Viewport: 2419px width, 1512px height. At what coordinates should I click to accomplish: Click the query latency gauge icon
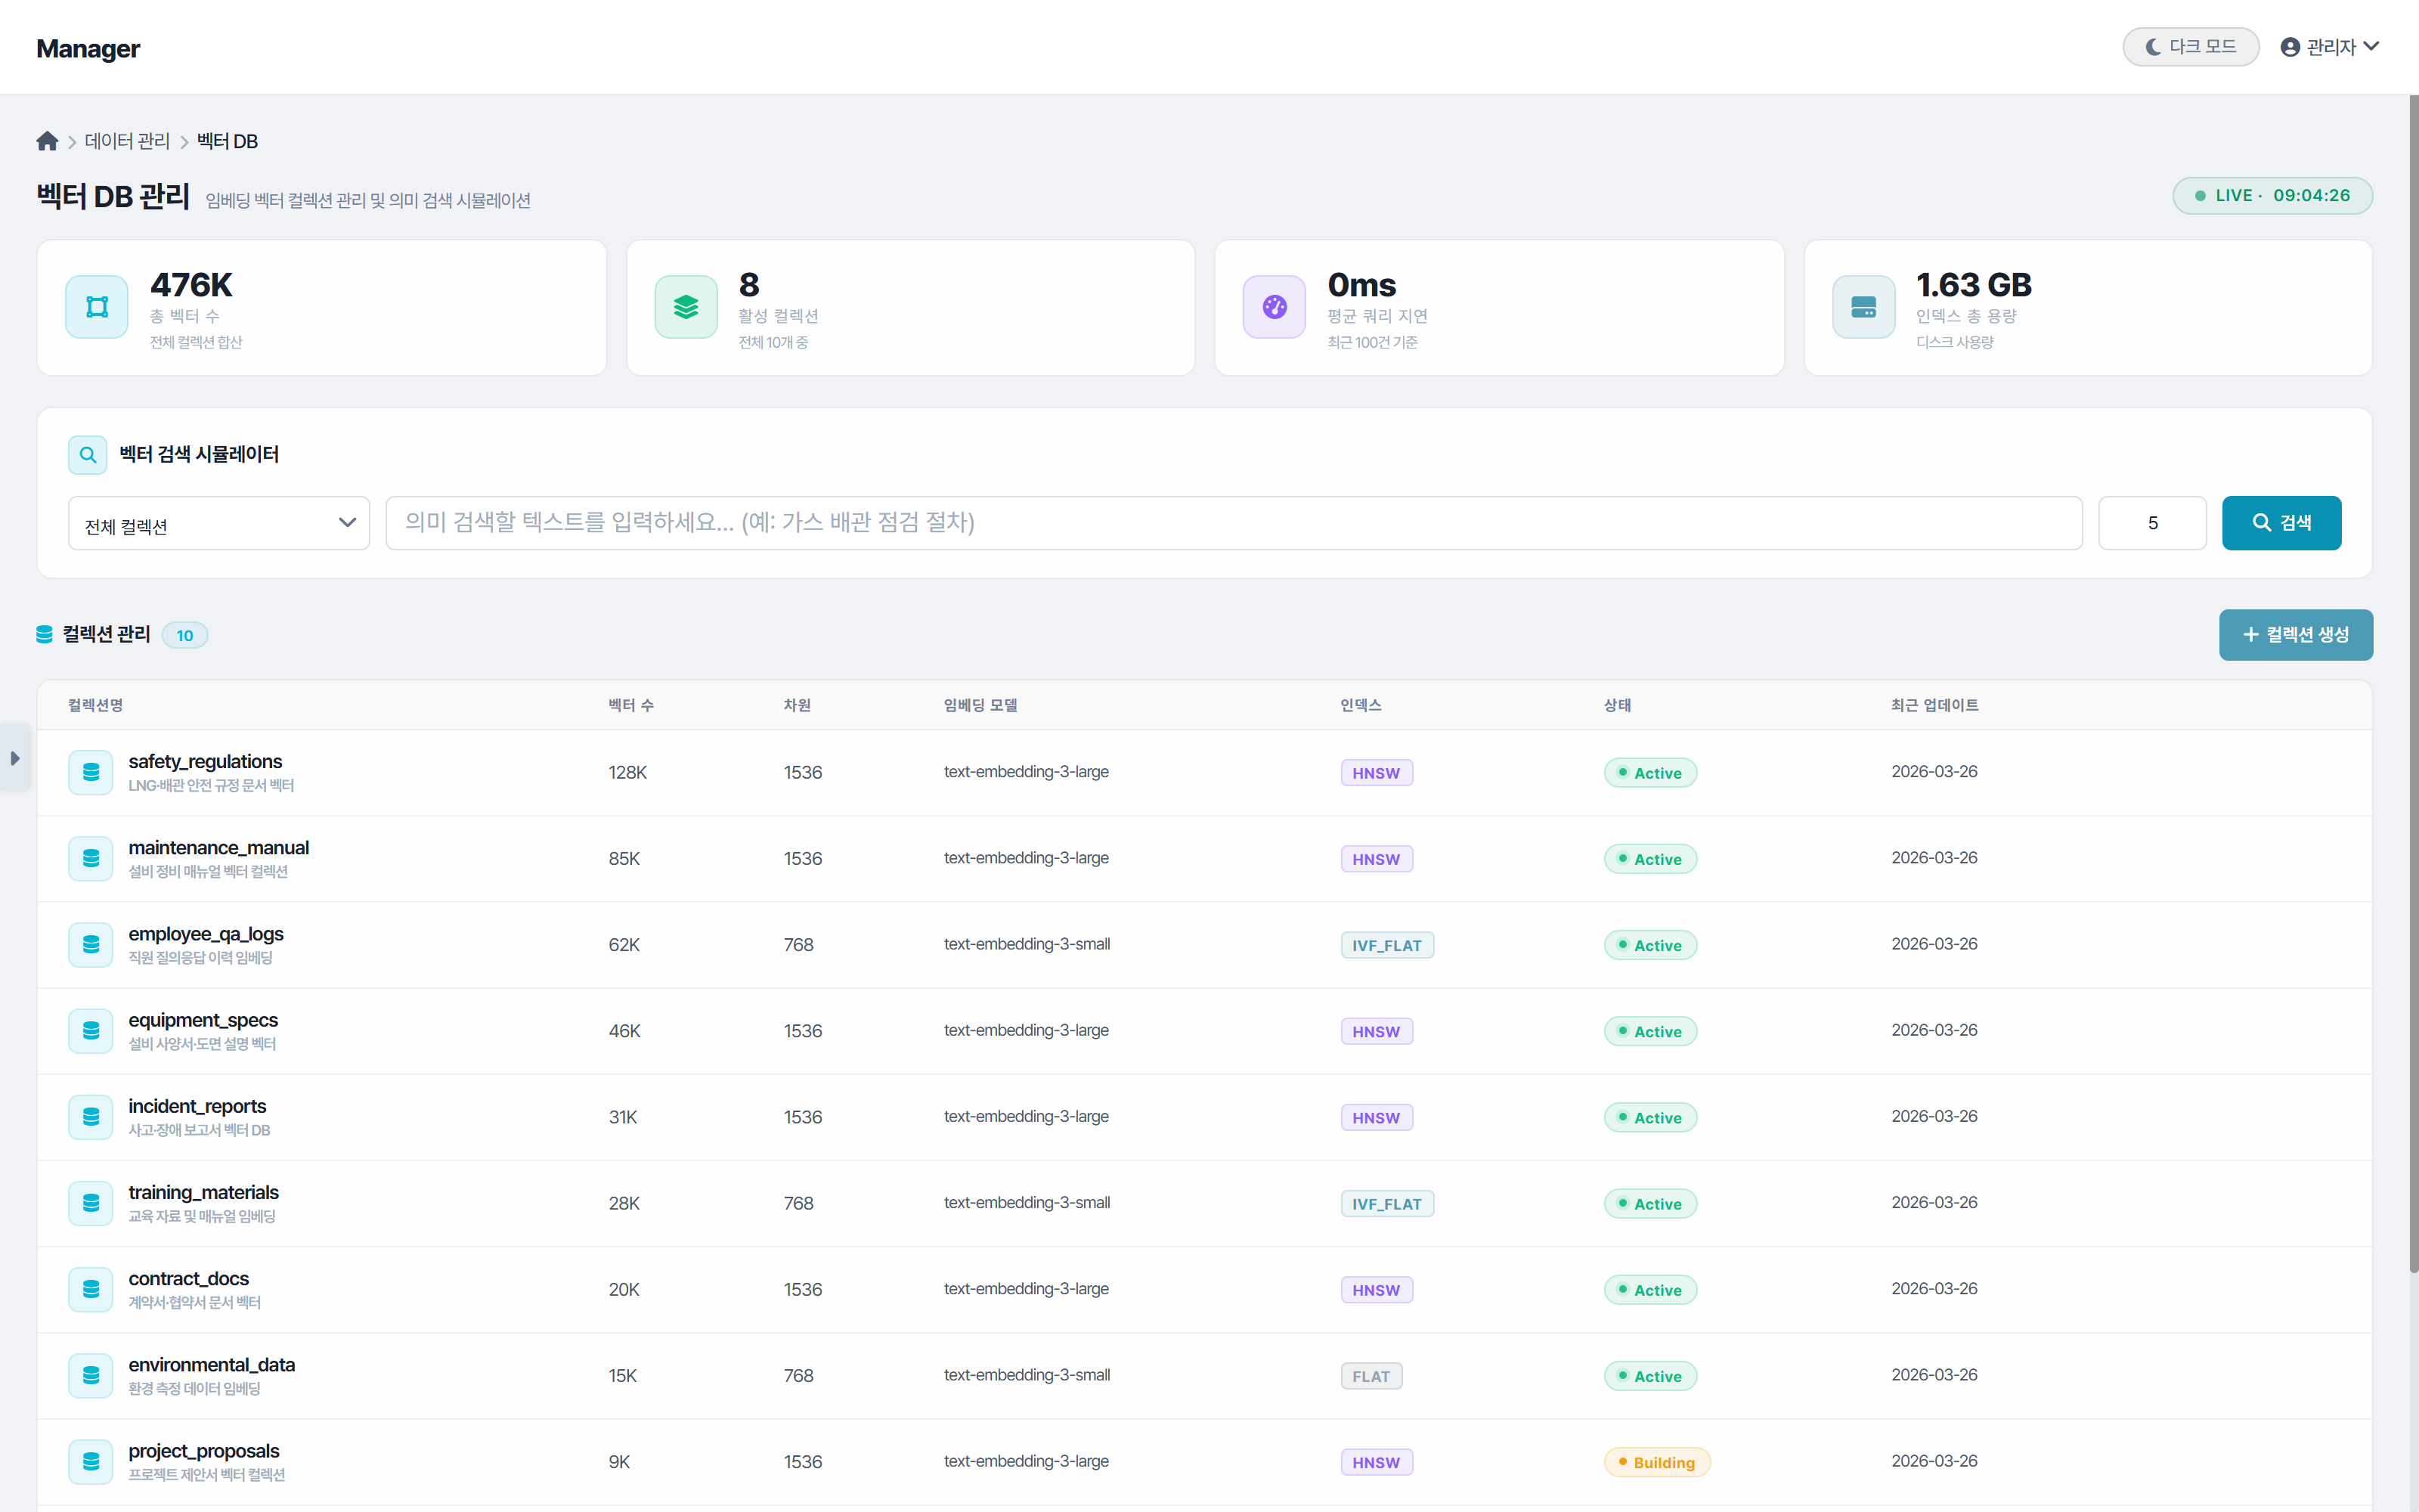(x=1274, y=307)
